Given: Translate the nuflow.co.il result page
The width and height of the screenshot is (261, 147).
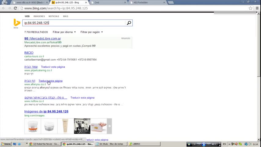Looking at the screenshot, I should [83, 98].
